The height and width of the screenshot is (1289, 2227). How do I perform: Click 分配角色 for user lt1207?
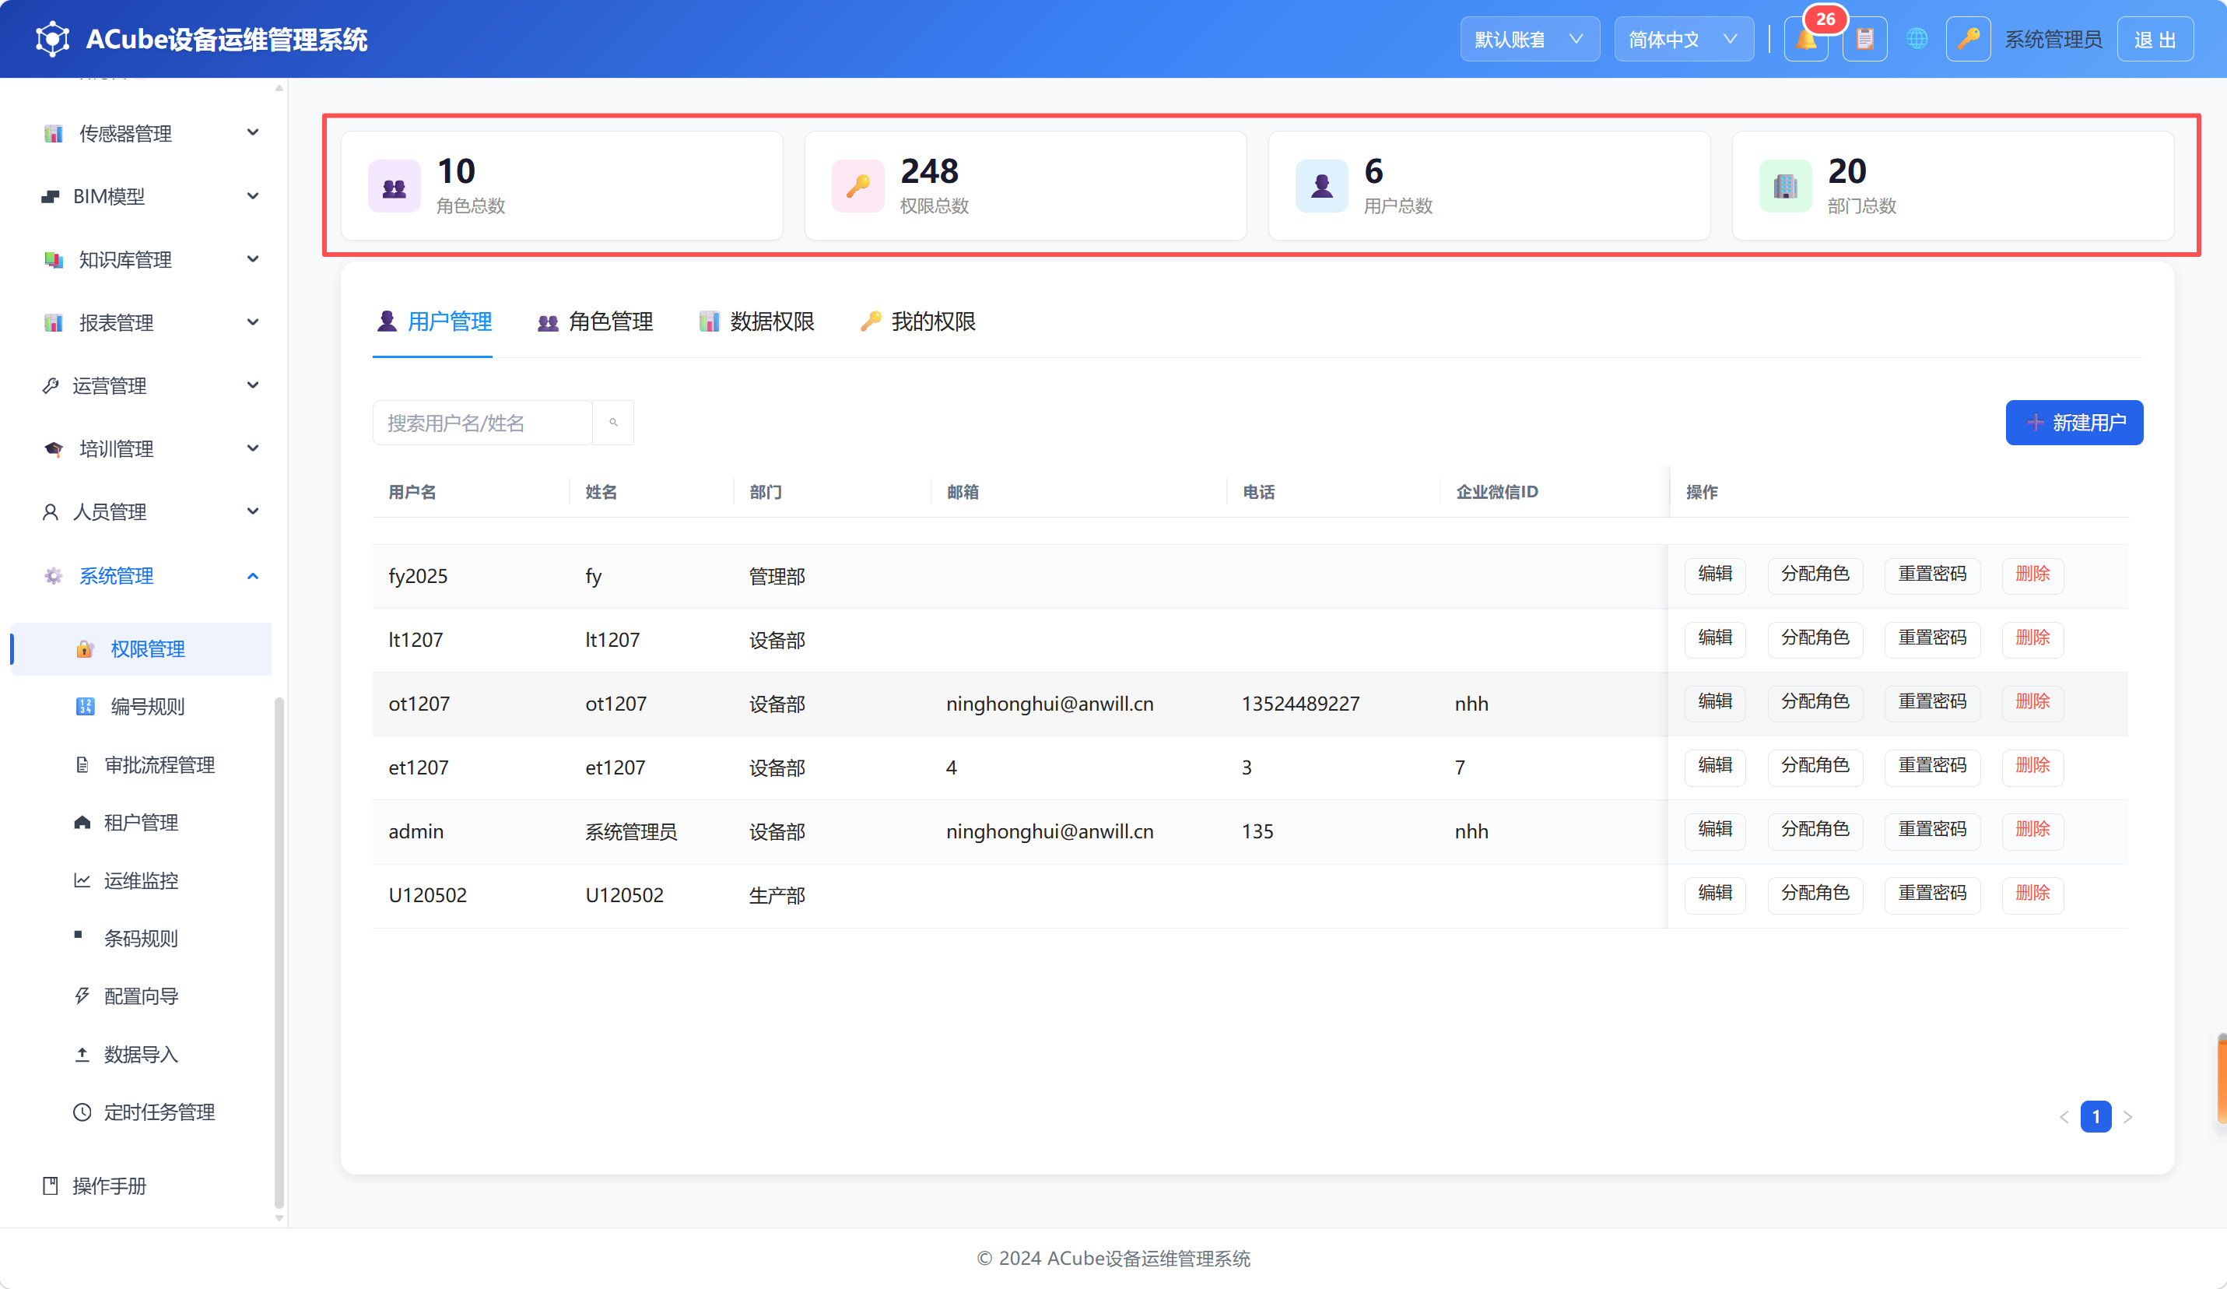click(1815, 639)
